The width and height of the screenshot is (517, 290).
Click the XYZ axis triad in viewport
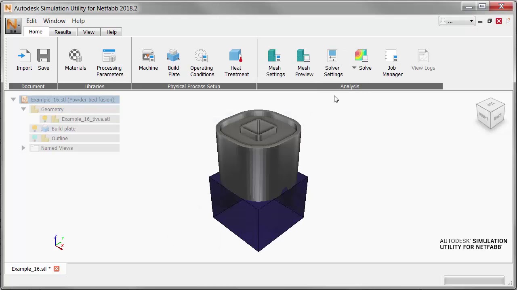tap(59, 242)
